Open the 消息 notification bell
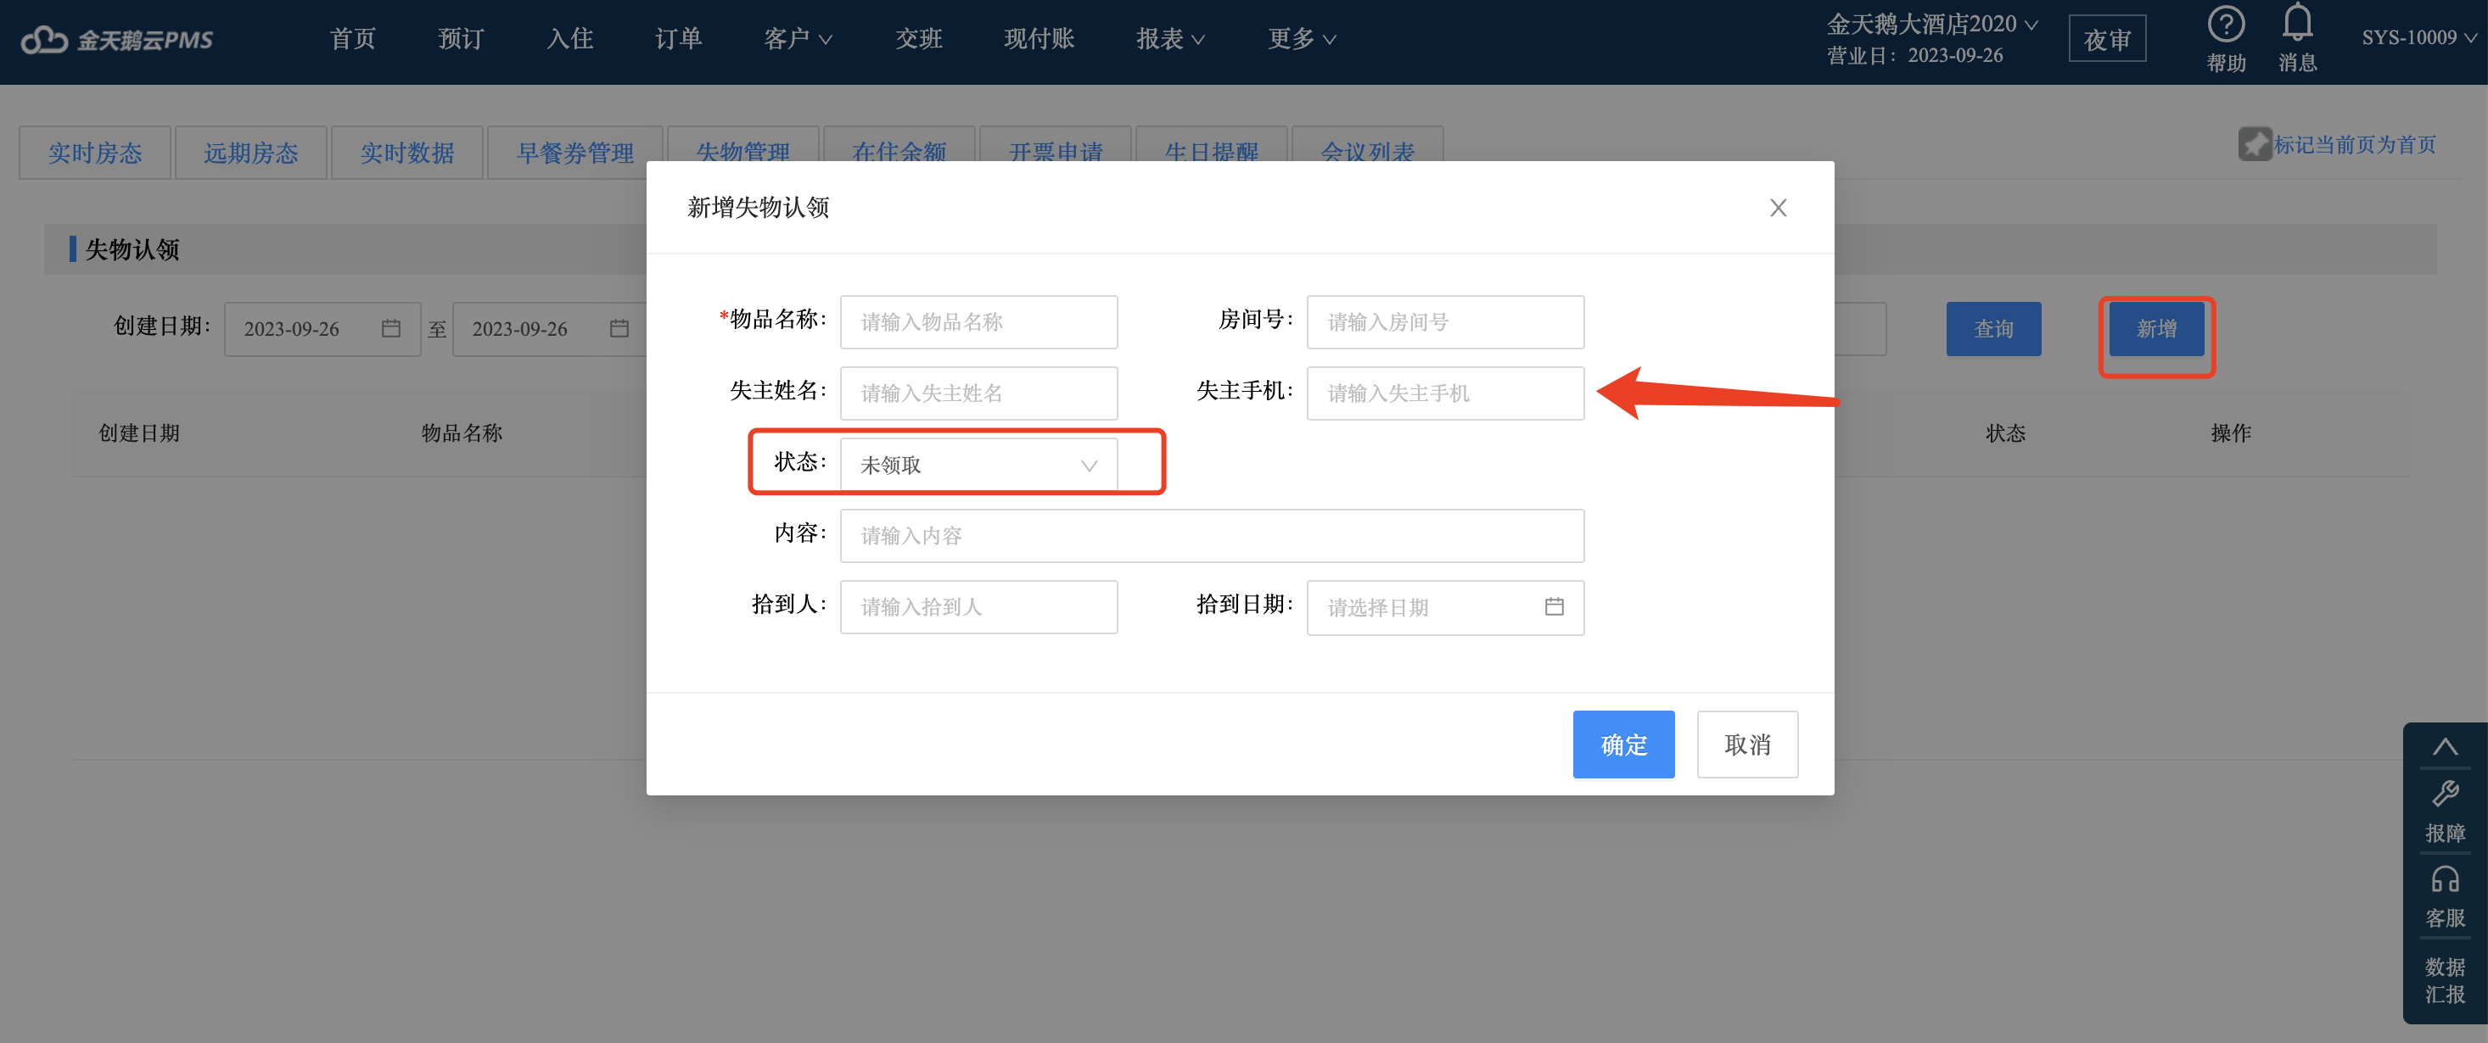Viewport: 2488px width, 1043px height. tap(2297, 23)
